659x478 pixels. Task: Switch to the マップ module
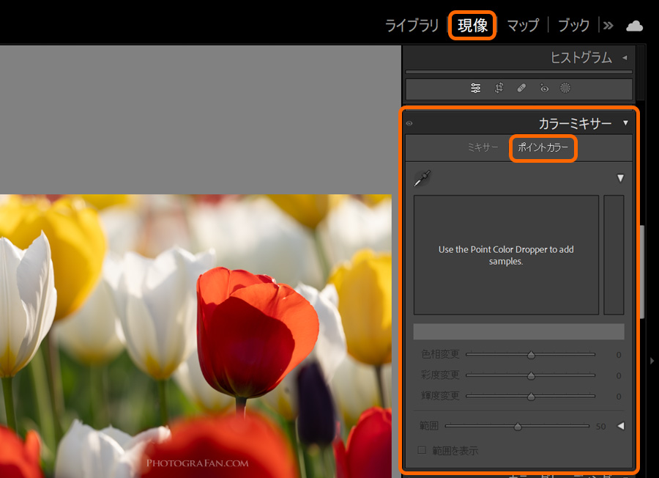(523, 26)
